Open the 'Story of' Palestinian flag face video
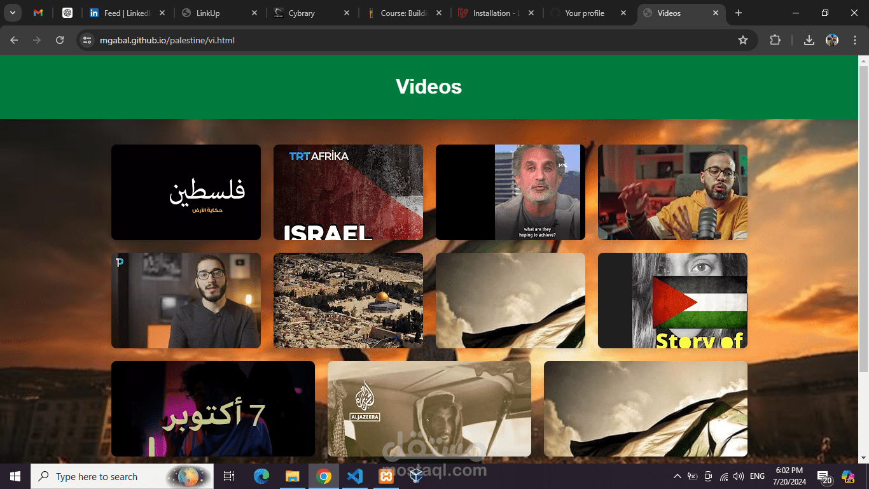Viewport: 869px width, 489px height. click(672, 301)
